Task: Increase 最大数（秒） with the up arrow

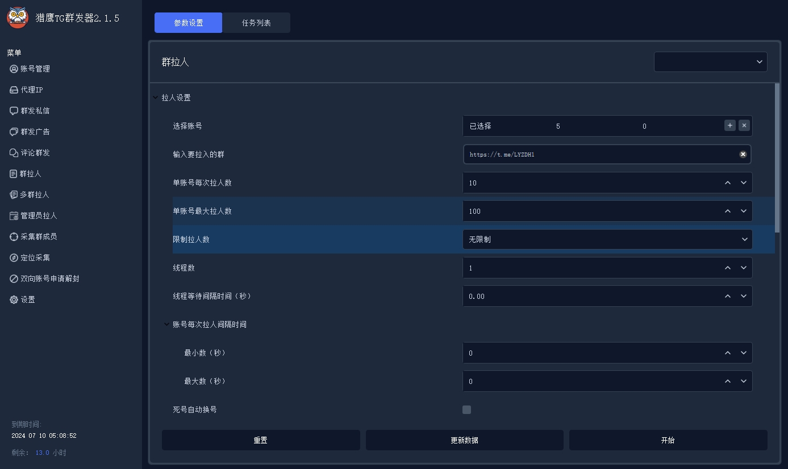Action: point(728,381)
